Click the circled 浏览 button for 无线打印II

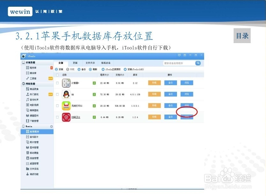click(187, 105)
